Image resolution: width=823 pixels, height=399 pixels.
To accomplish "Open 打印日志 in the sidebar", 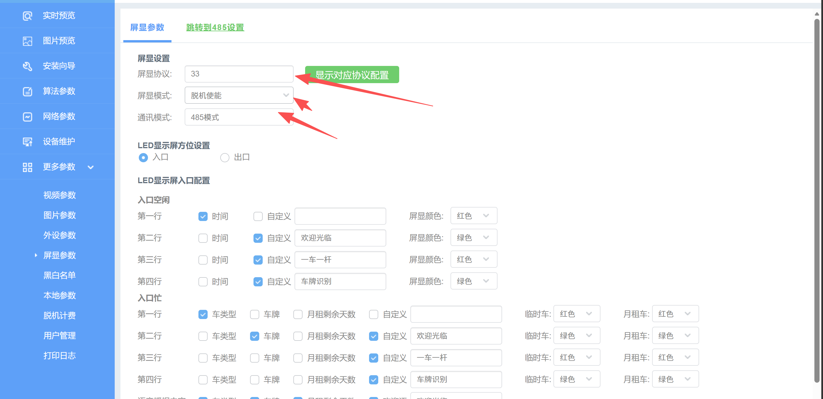I will point(59,355).
